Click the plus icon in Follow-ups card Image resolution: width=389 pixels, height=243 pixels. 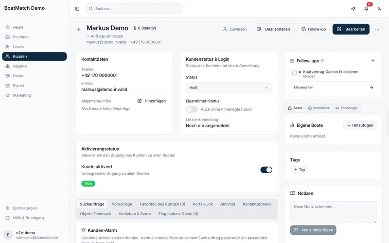pos(373,61)
